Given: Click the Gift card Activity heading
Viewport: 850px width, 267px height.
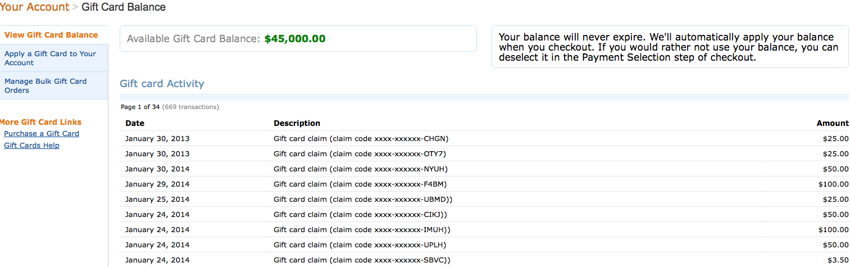Looking at the screenshot, I should pos(162,84).
